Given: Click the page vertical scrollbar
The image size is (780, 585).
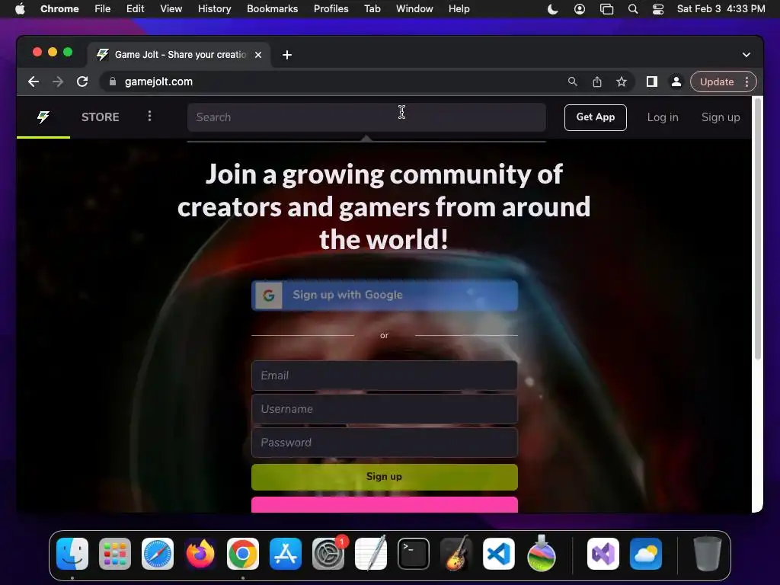Looking at the screenshot, I should pos(758,229).
